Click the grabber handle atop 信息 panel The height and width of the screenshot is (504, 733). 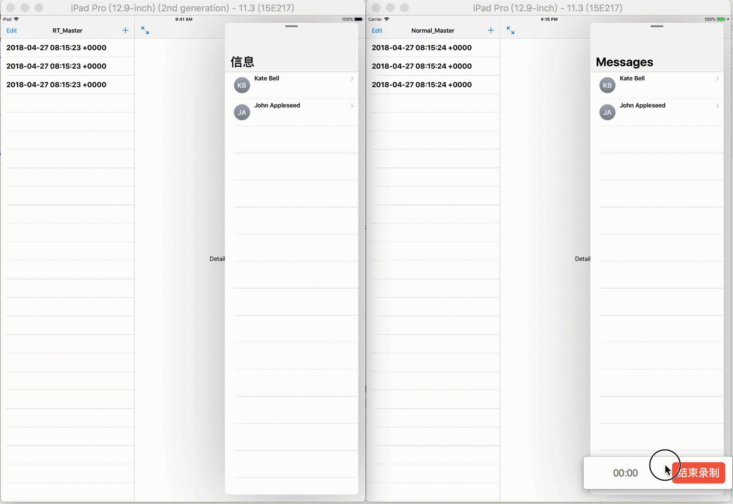pos(291,26)
